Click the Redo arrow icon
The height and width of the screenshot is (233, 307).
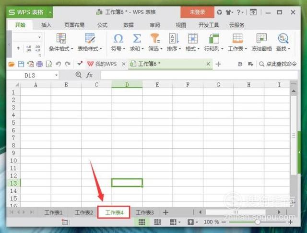68,64
